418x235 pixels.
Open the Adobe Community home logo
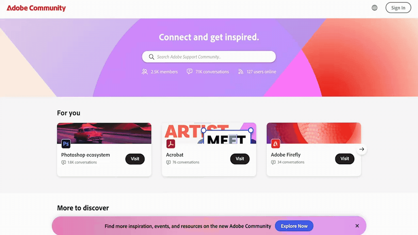point(36,8)
